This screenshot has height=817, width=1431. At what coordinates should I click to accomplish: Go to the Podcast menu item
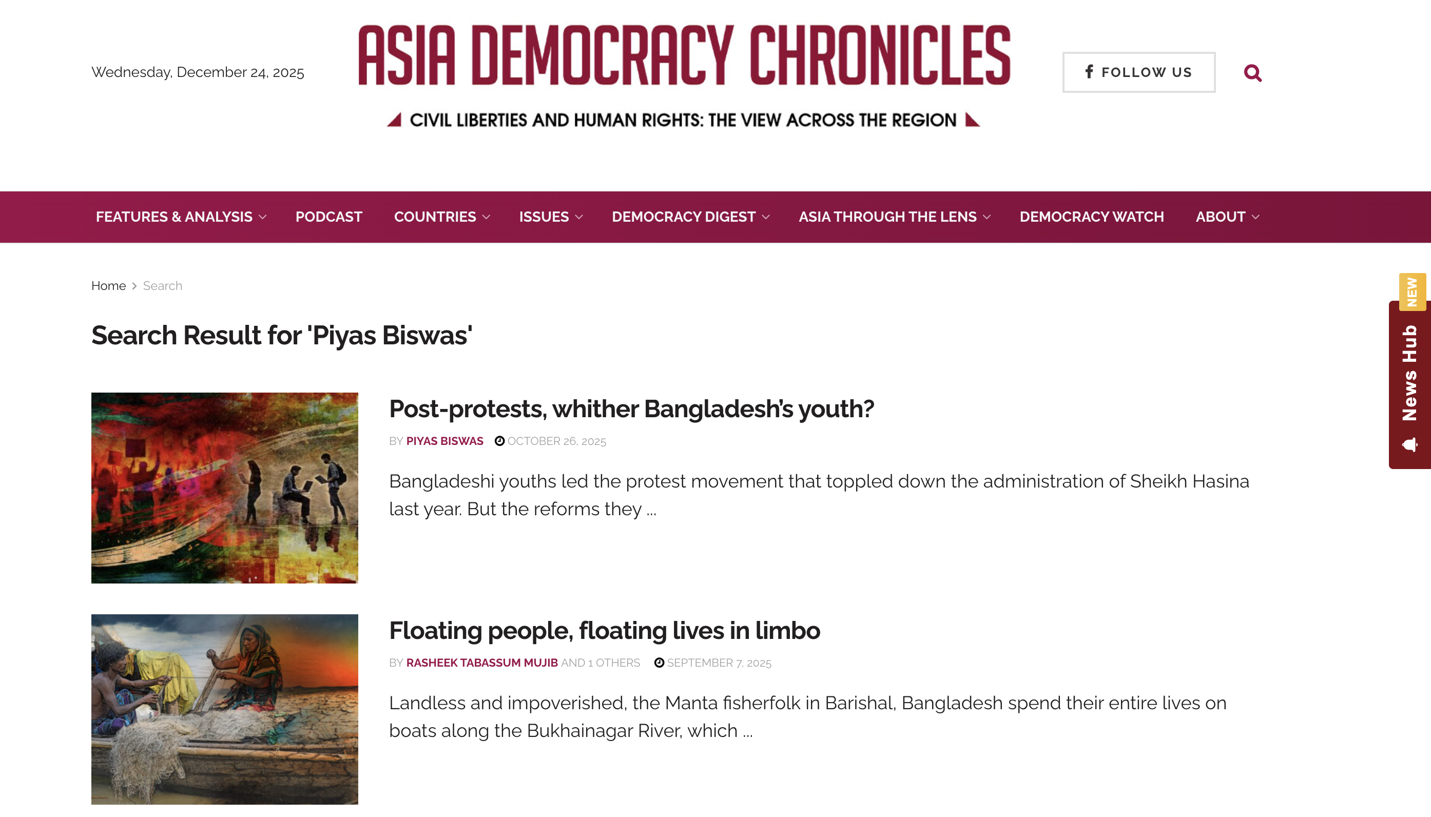(329, 217)
